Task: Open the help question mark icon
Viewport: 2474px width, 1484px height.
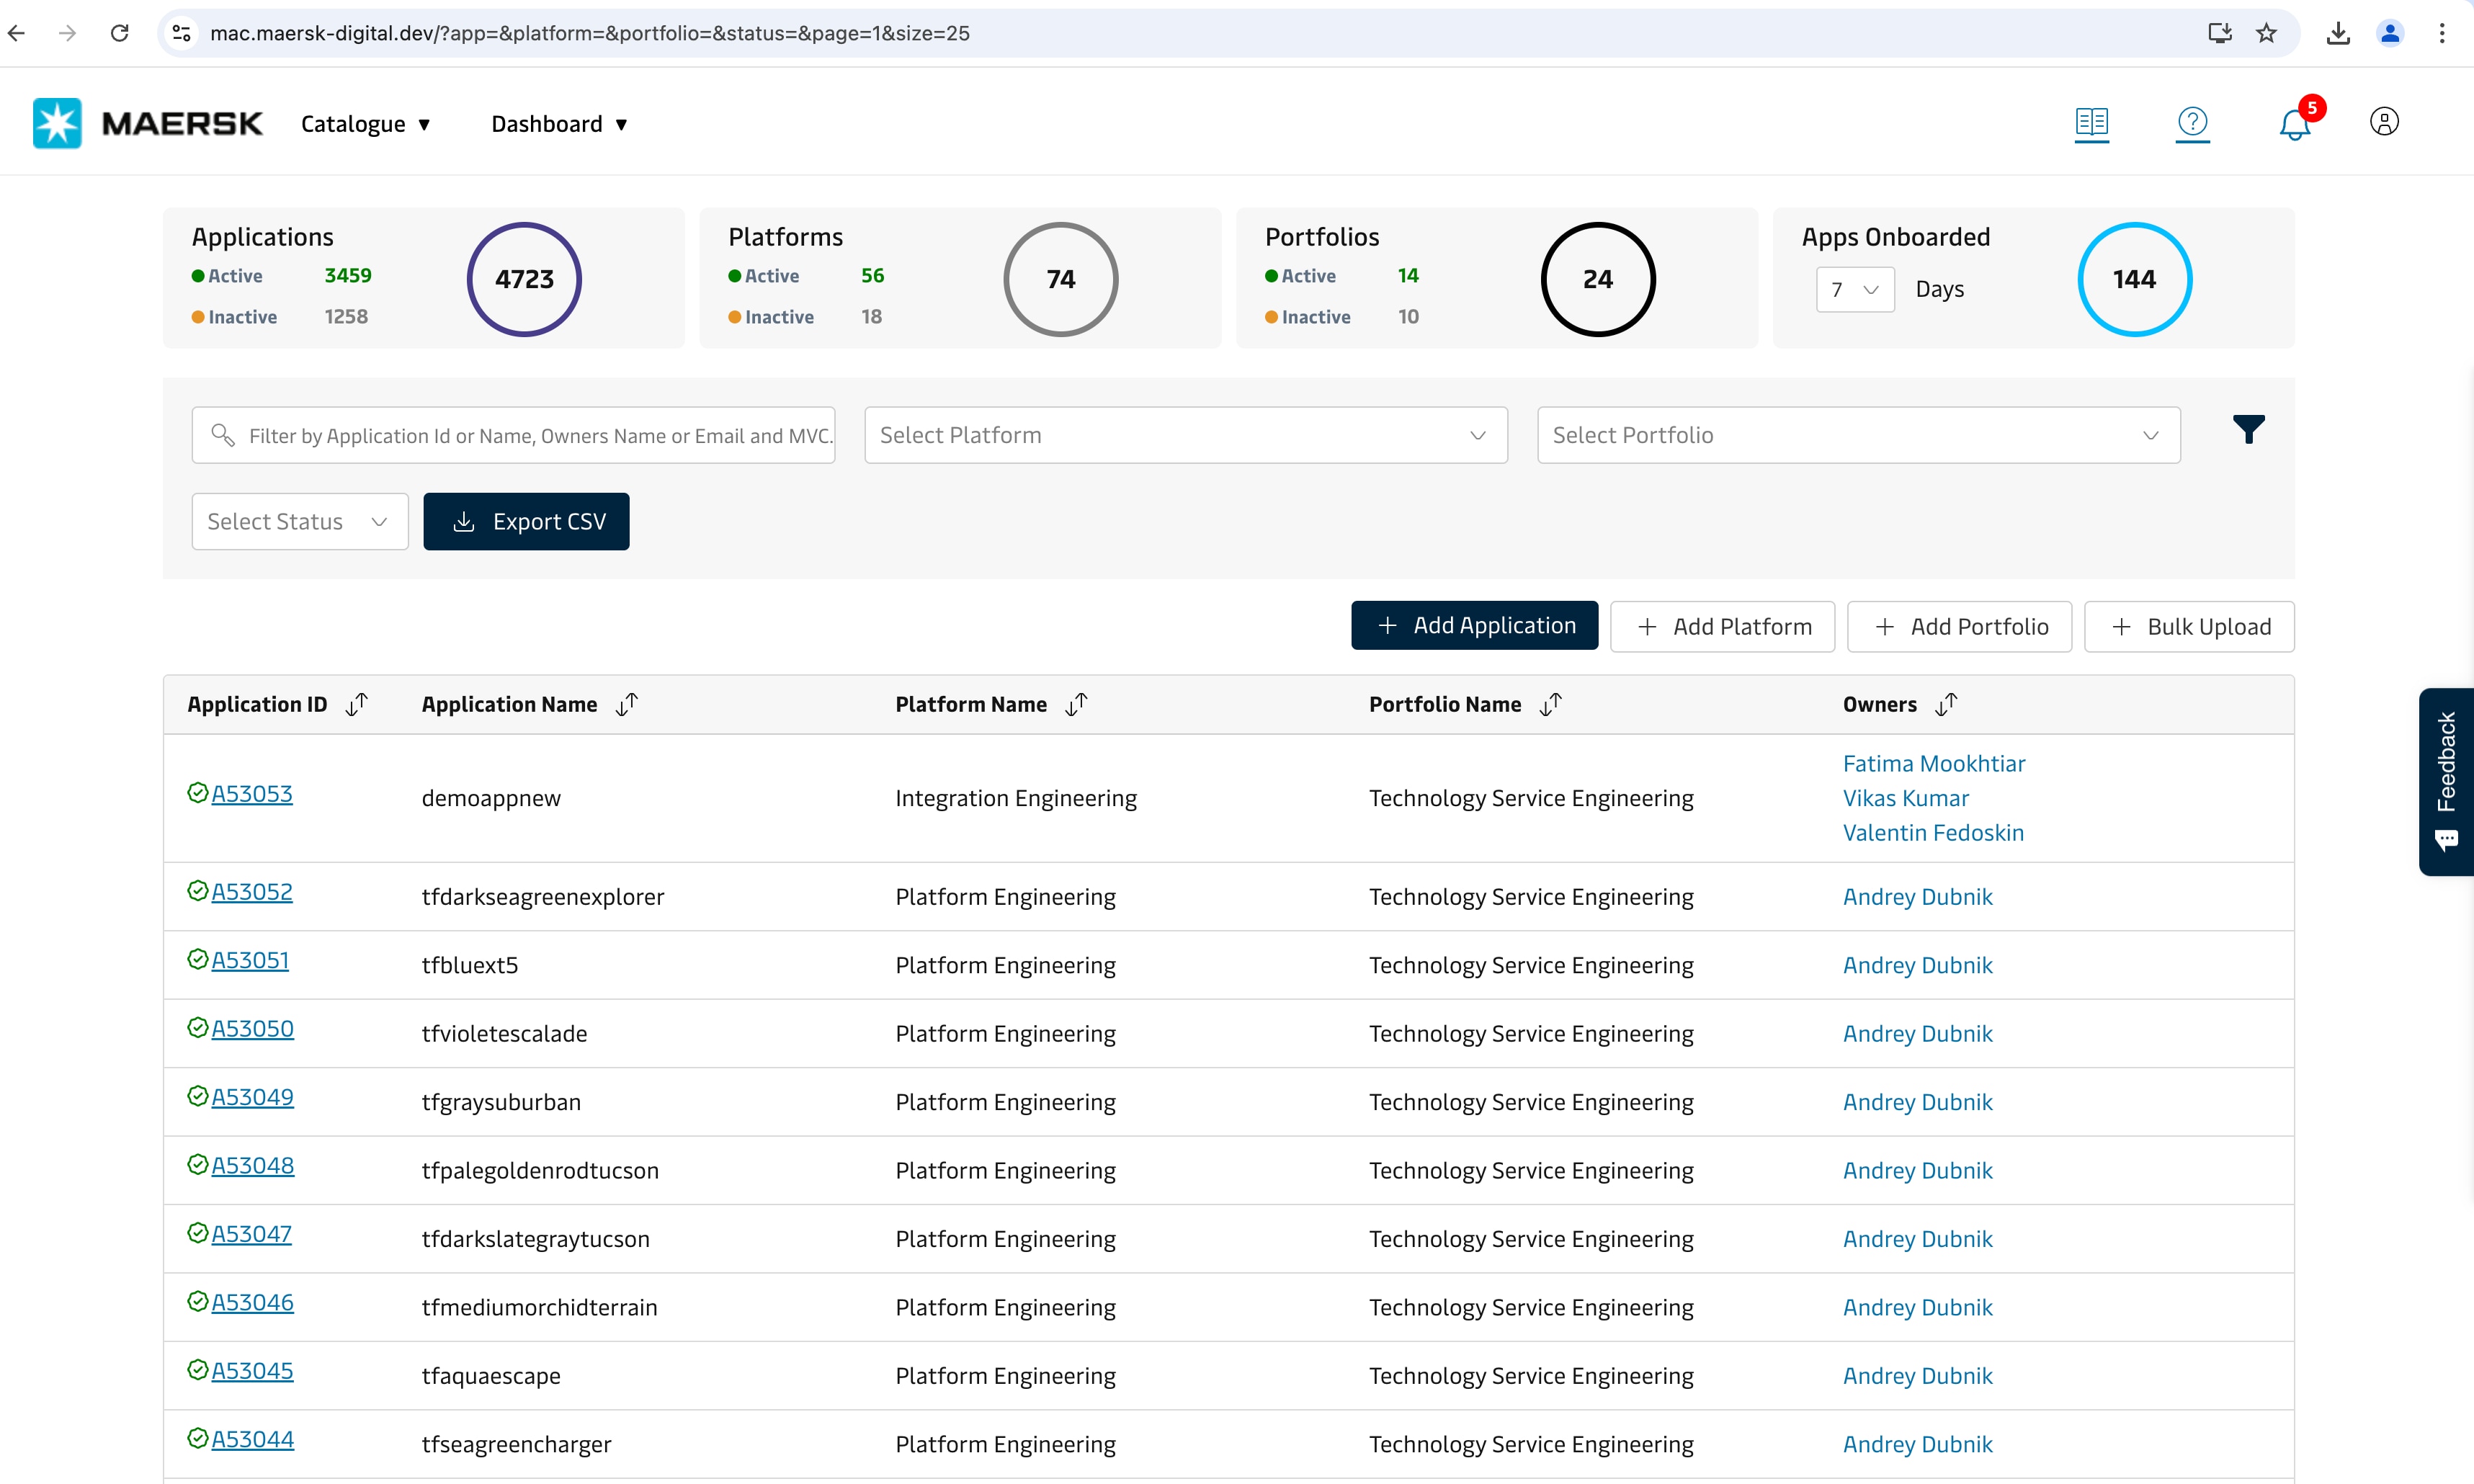Action: click(2192, 123)
